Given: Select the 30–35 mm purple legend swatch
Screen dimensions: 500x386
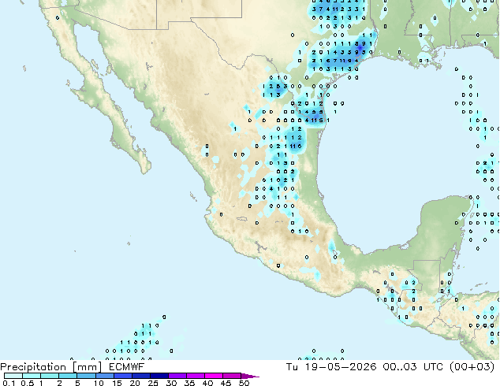Looking at the screenshot, I should coord(177,376).
